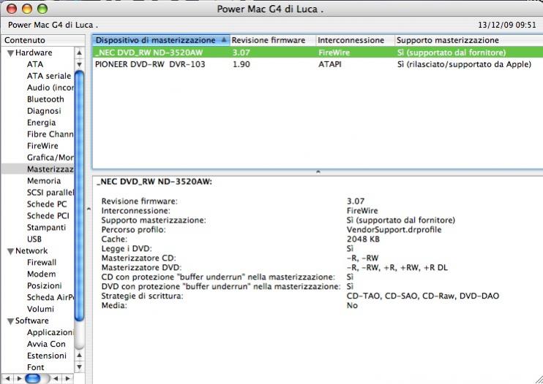Viewport: 543px width, 384px height.
Task: Select Energia in the sidebar
Action: coord(41,123)
